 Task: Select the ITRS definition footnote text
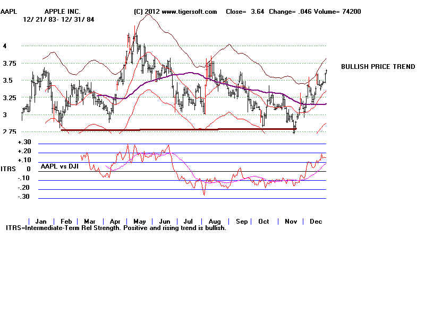116,228
